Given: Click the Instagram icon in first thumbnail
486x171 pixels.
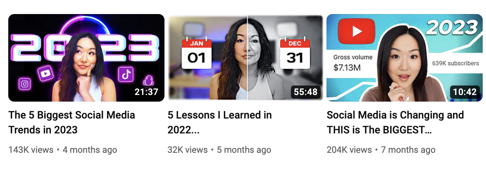Looking at the screenshot, I should [24, 83].
